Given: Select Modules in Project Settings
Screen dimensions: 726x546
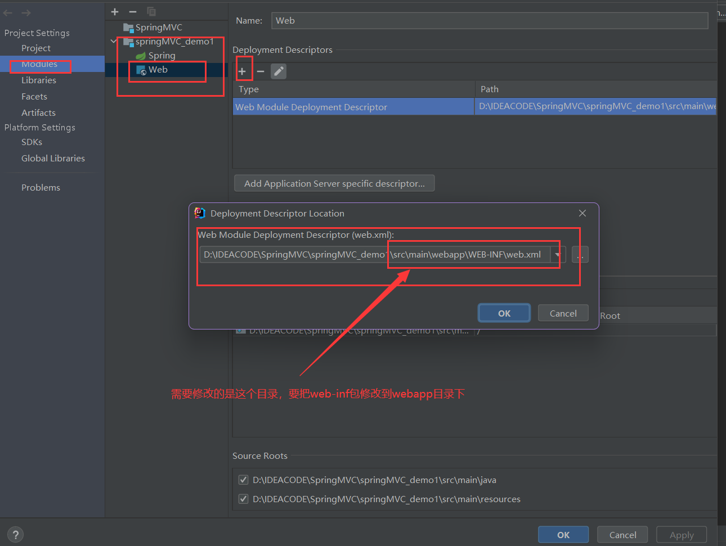Looking at the screenshot, I should tap(39, 64).
